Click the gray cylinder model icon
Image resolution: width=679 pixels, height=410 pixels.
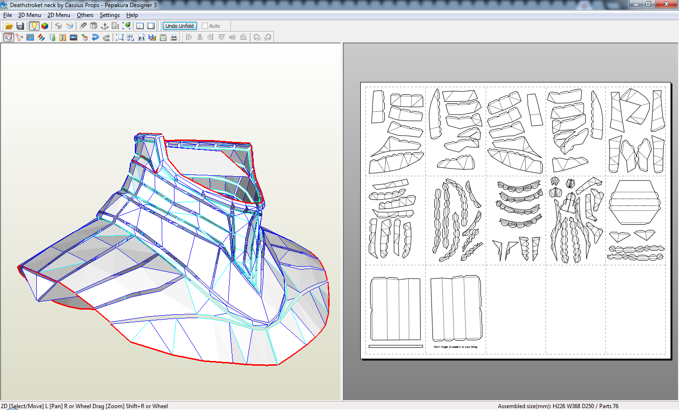click(x=93, y=26)
